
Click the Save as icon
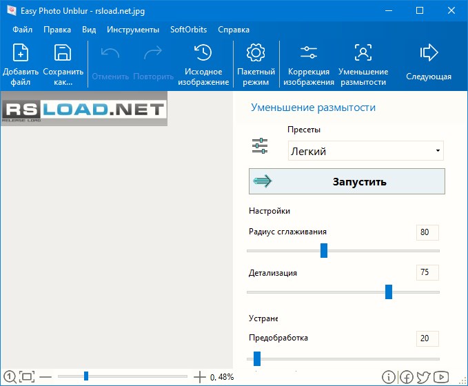[63, 53]
